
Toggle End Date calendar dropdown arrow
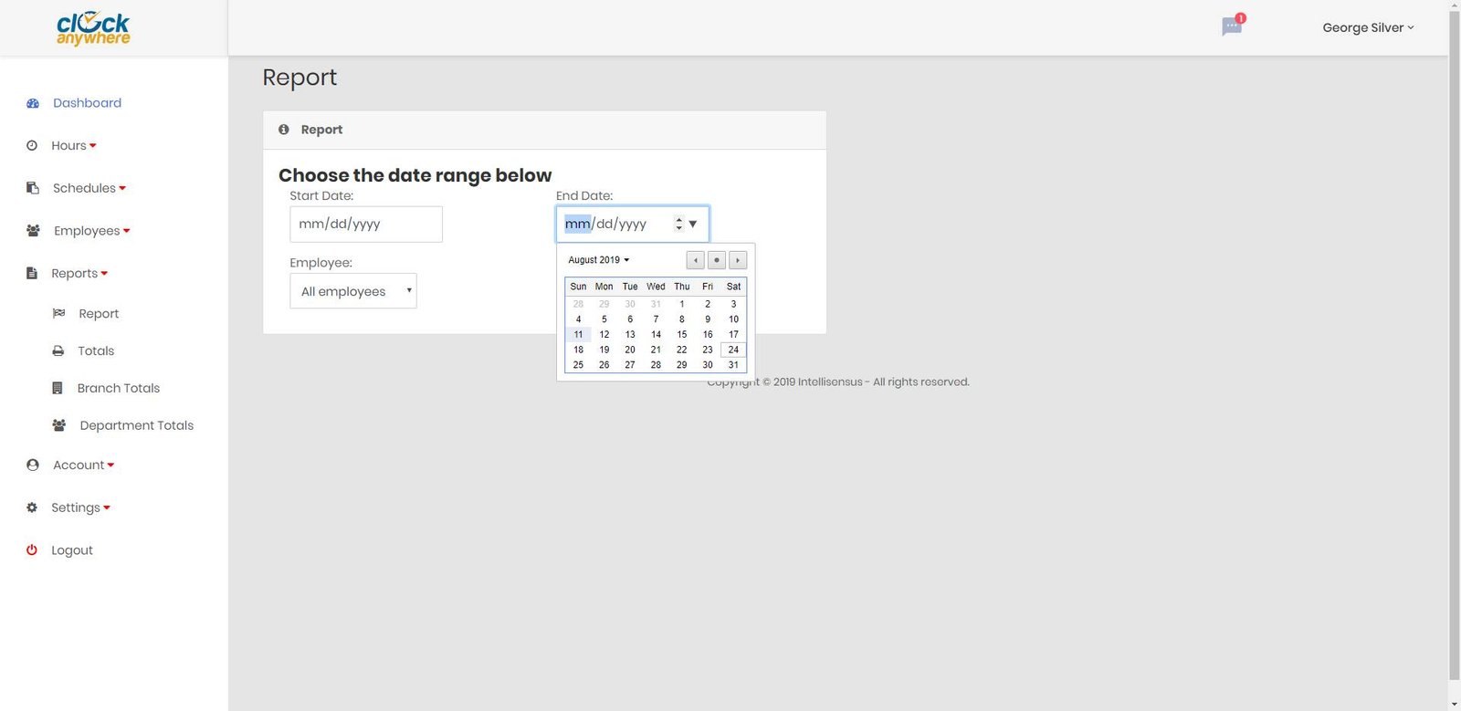coord(693,225)
